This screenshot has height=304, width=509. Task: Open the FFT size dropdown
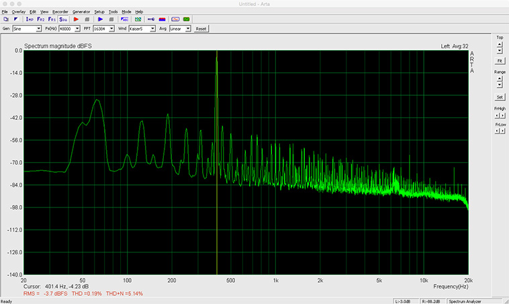tap(104, 29)
